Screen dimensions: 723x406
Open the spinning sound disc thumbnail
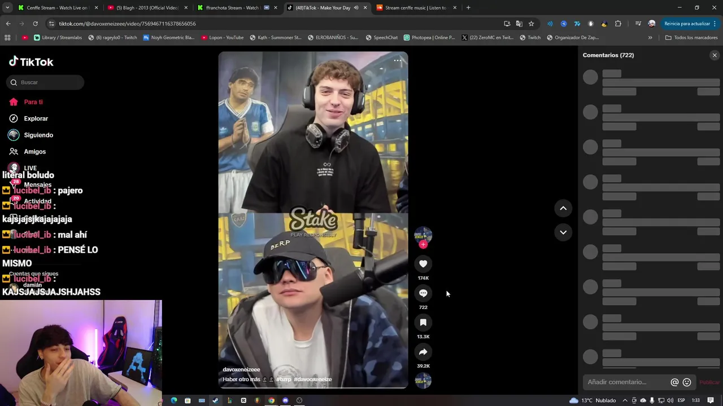[423, 381]
